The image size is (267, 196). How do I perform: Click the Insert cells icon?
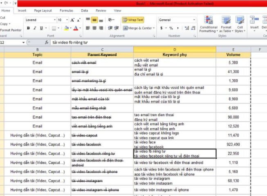coord(254,20)
